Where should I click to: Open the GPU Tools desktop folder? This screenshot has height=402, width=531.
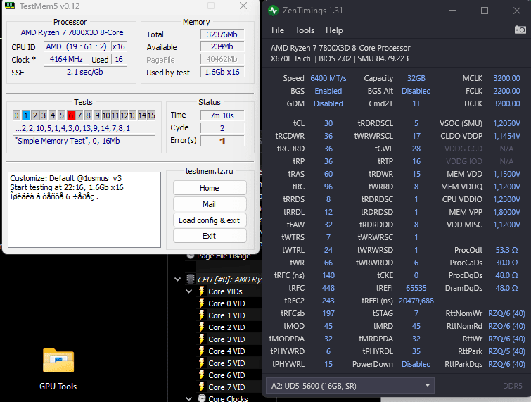(58, 369)
